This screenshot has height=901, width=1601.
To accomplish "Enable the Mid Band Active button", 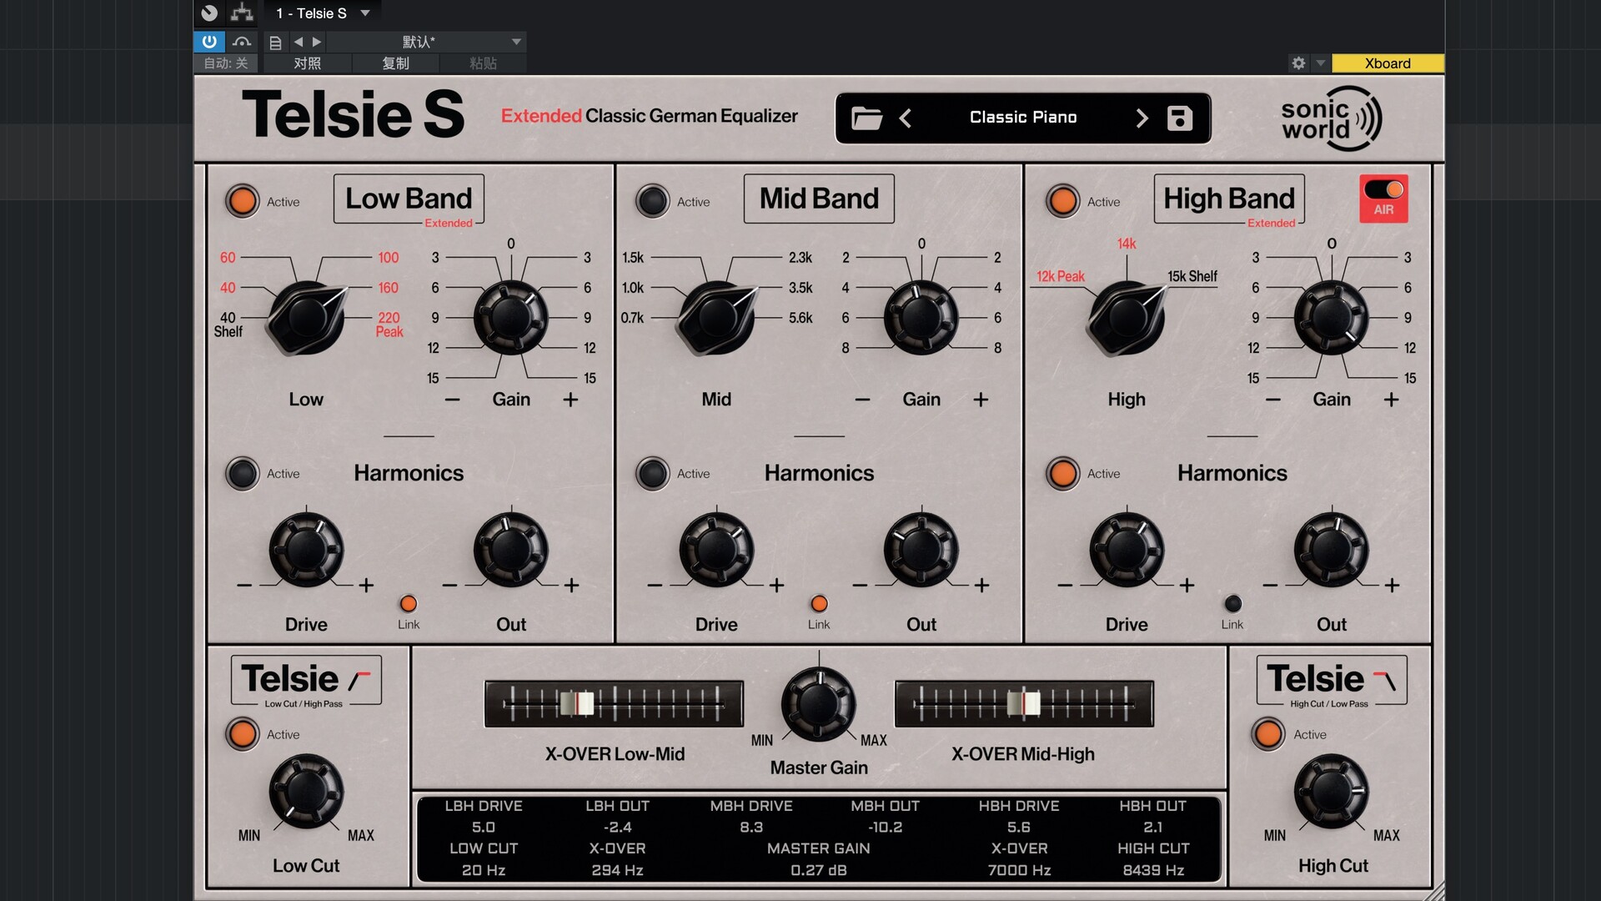I will pos(652,201).
